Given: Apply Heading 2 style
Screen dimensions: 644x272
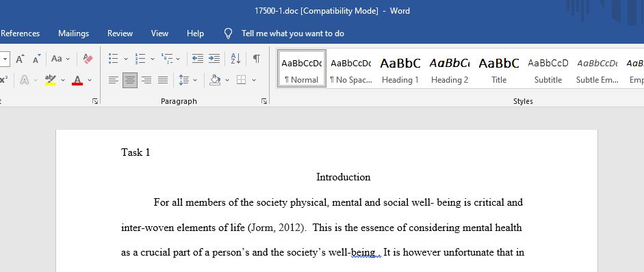Looking at the screenshot, I should point(450,68).
